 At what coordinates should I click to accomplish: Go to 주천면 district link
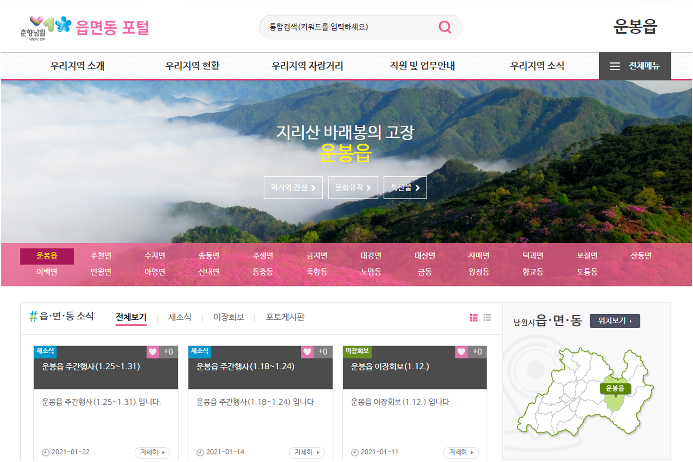coord(101,256)
